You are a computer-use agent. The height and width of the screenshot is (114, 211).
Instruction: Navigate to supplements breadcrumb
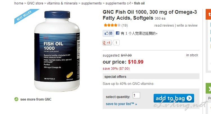tap(91, 3)
